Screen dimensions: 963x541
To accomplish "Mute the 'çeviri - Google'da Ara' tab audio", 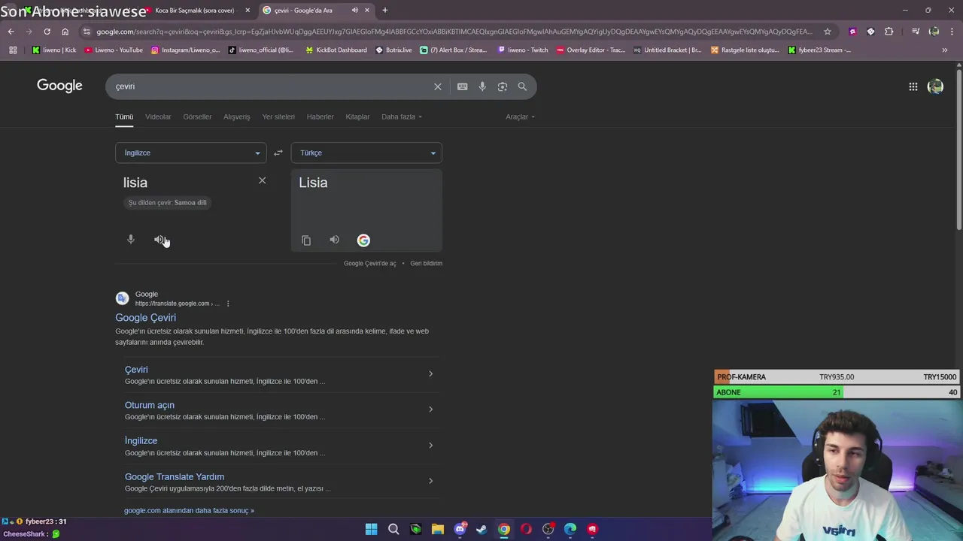I will point(354,11).
